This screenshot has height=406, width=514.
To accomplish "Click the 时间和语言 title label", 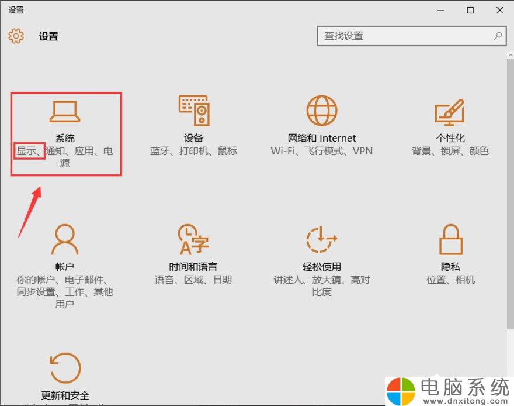I will [193, 267].
